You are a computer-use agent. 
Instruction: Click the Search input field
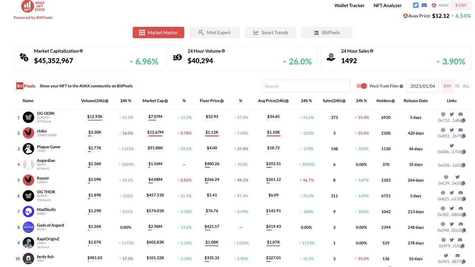pyautogui.click(x=306, y=86)
